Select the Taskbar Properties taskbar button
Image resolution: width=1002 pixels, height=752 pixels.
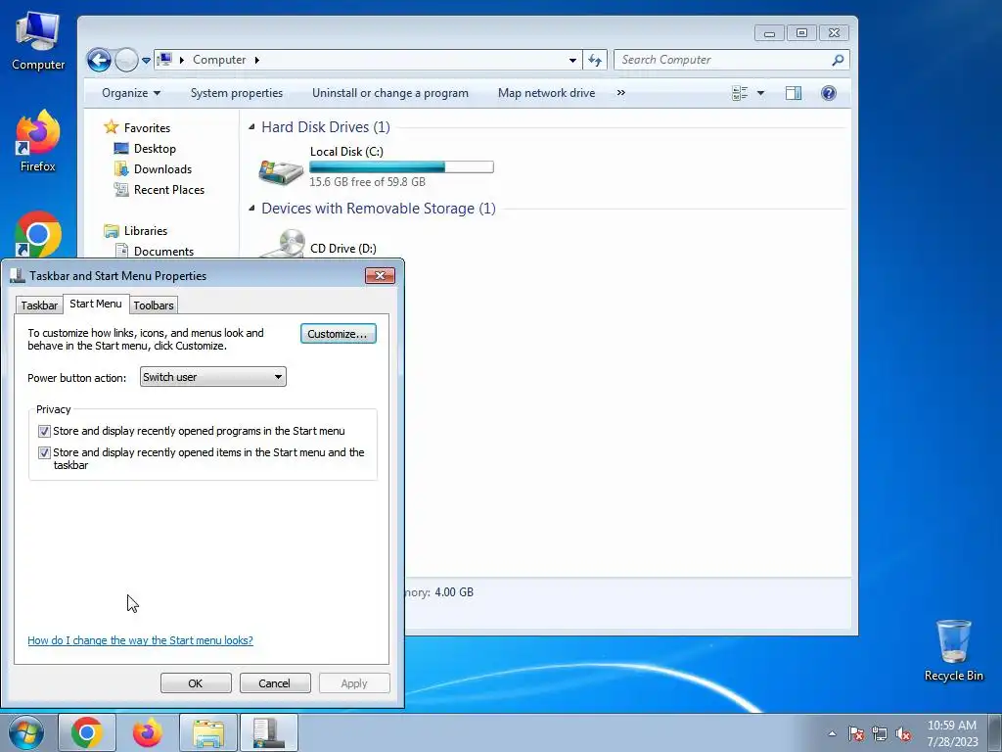point(269,732)
